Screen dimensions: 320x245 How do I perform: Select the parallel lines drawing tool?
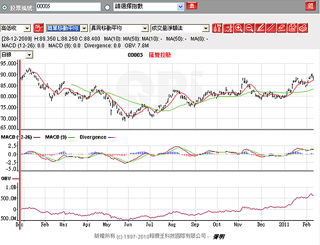(271, 28)
